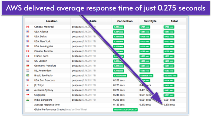Click the USA flag beside San Francisco
The width and height of the screenshot is (211, 116).
tap(28, 80)
